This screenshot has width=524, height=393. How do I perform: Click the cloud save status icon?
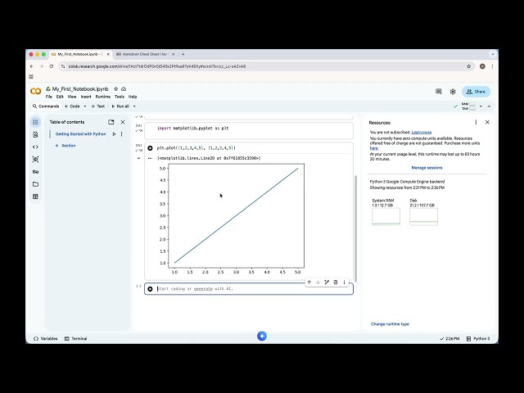[124, 89]
